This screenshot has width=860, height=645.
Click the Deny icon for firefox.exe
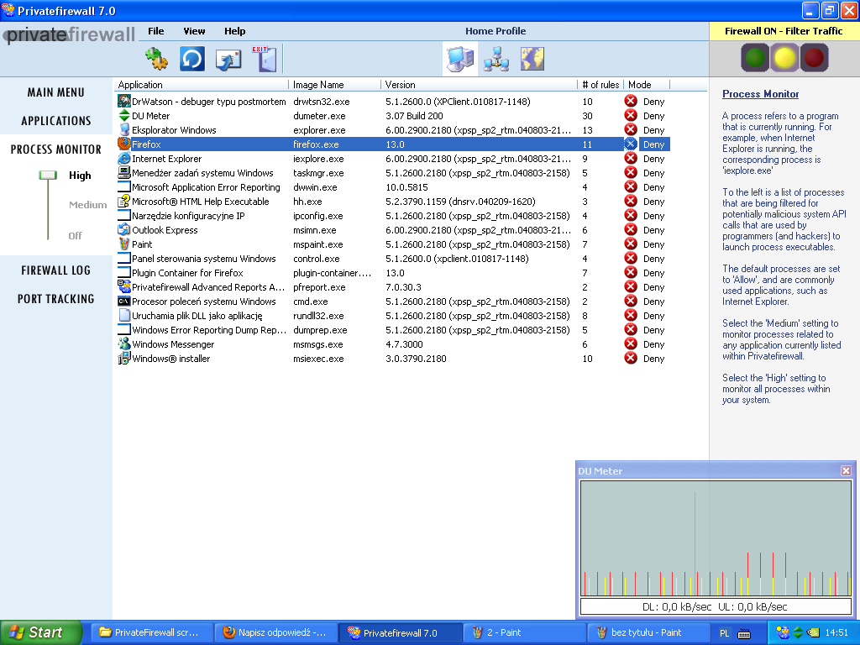coord(631,144)
